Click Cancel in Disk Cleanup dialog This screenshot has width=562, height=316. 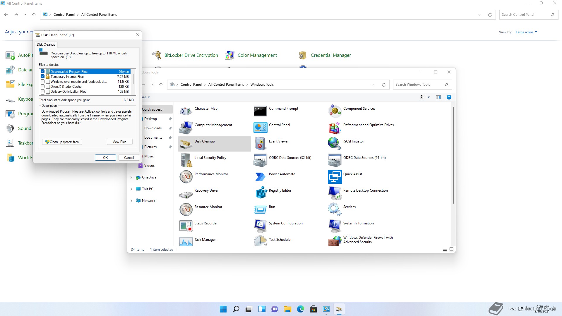tap(129, 158)
